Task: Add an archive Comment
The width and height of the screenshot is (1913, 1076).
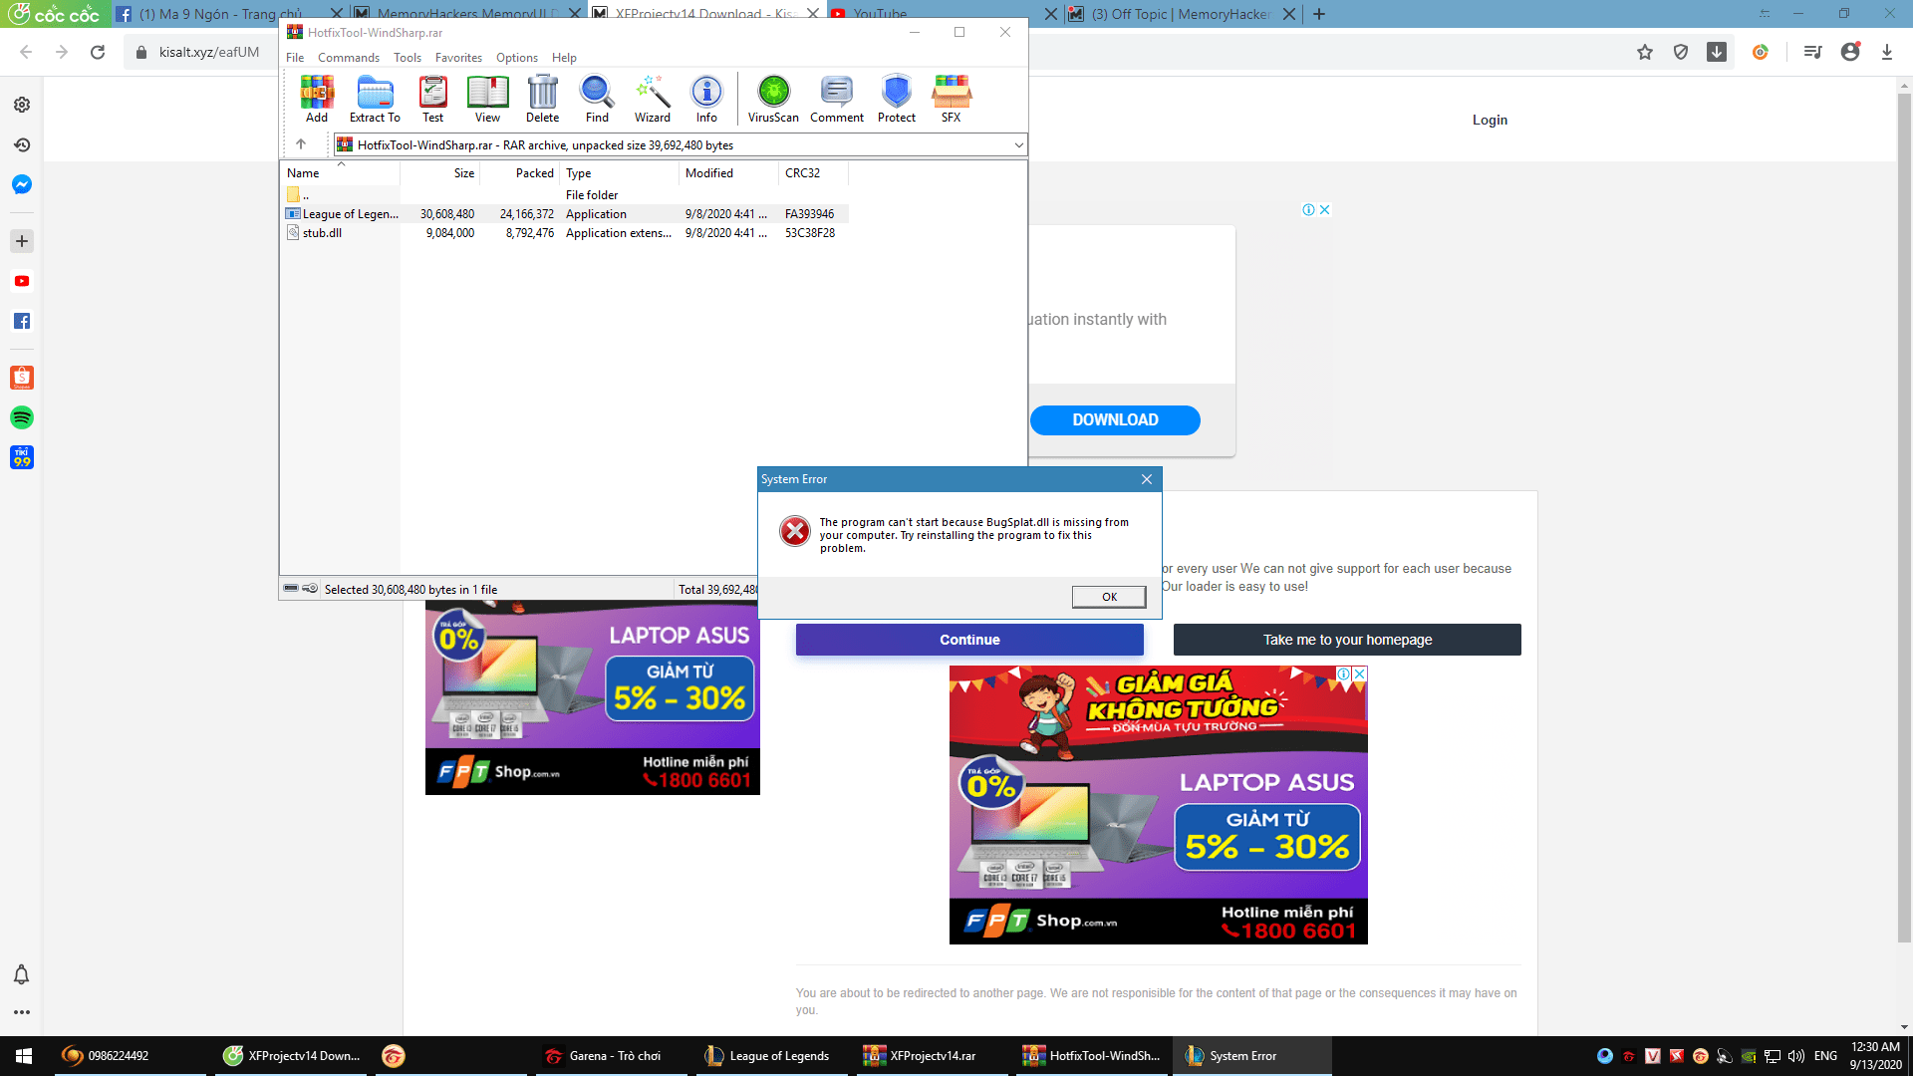Action: point(837,99)
